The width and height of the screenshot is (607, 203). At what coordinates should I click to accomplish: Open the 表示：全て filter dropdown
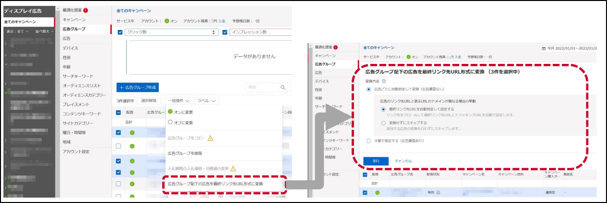(x=18, y=31)
